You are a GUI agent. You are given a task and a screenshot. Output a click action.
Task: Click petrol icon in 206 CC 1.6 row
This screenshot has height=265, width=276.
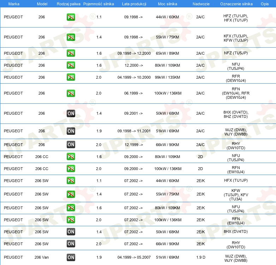(71, 156)
